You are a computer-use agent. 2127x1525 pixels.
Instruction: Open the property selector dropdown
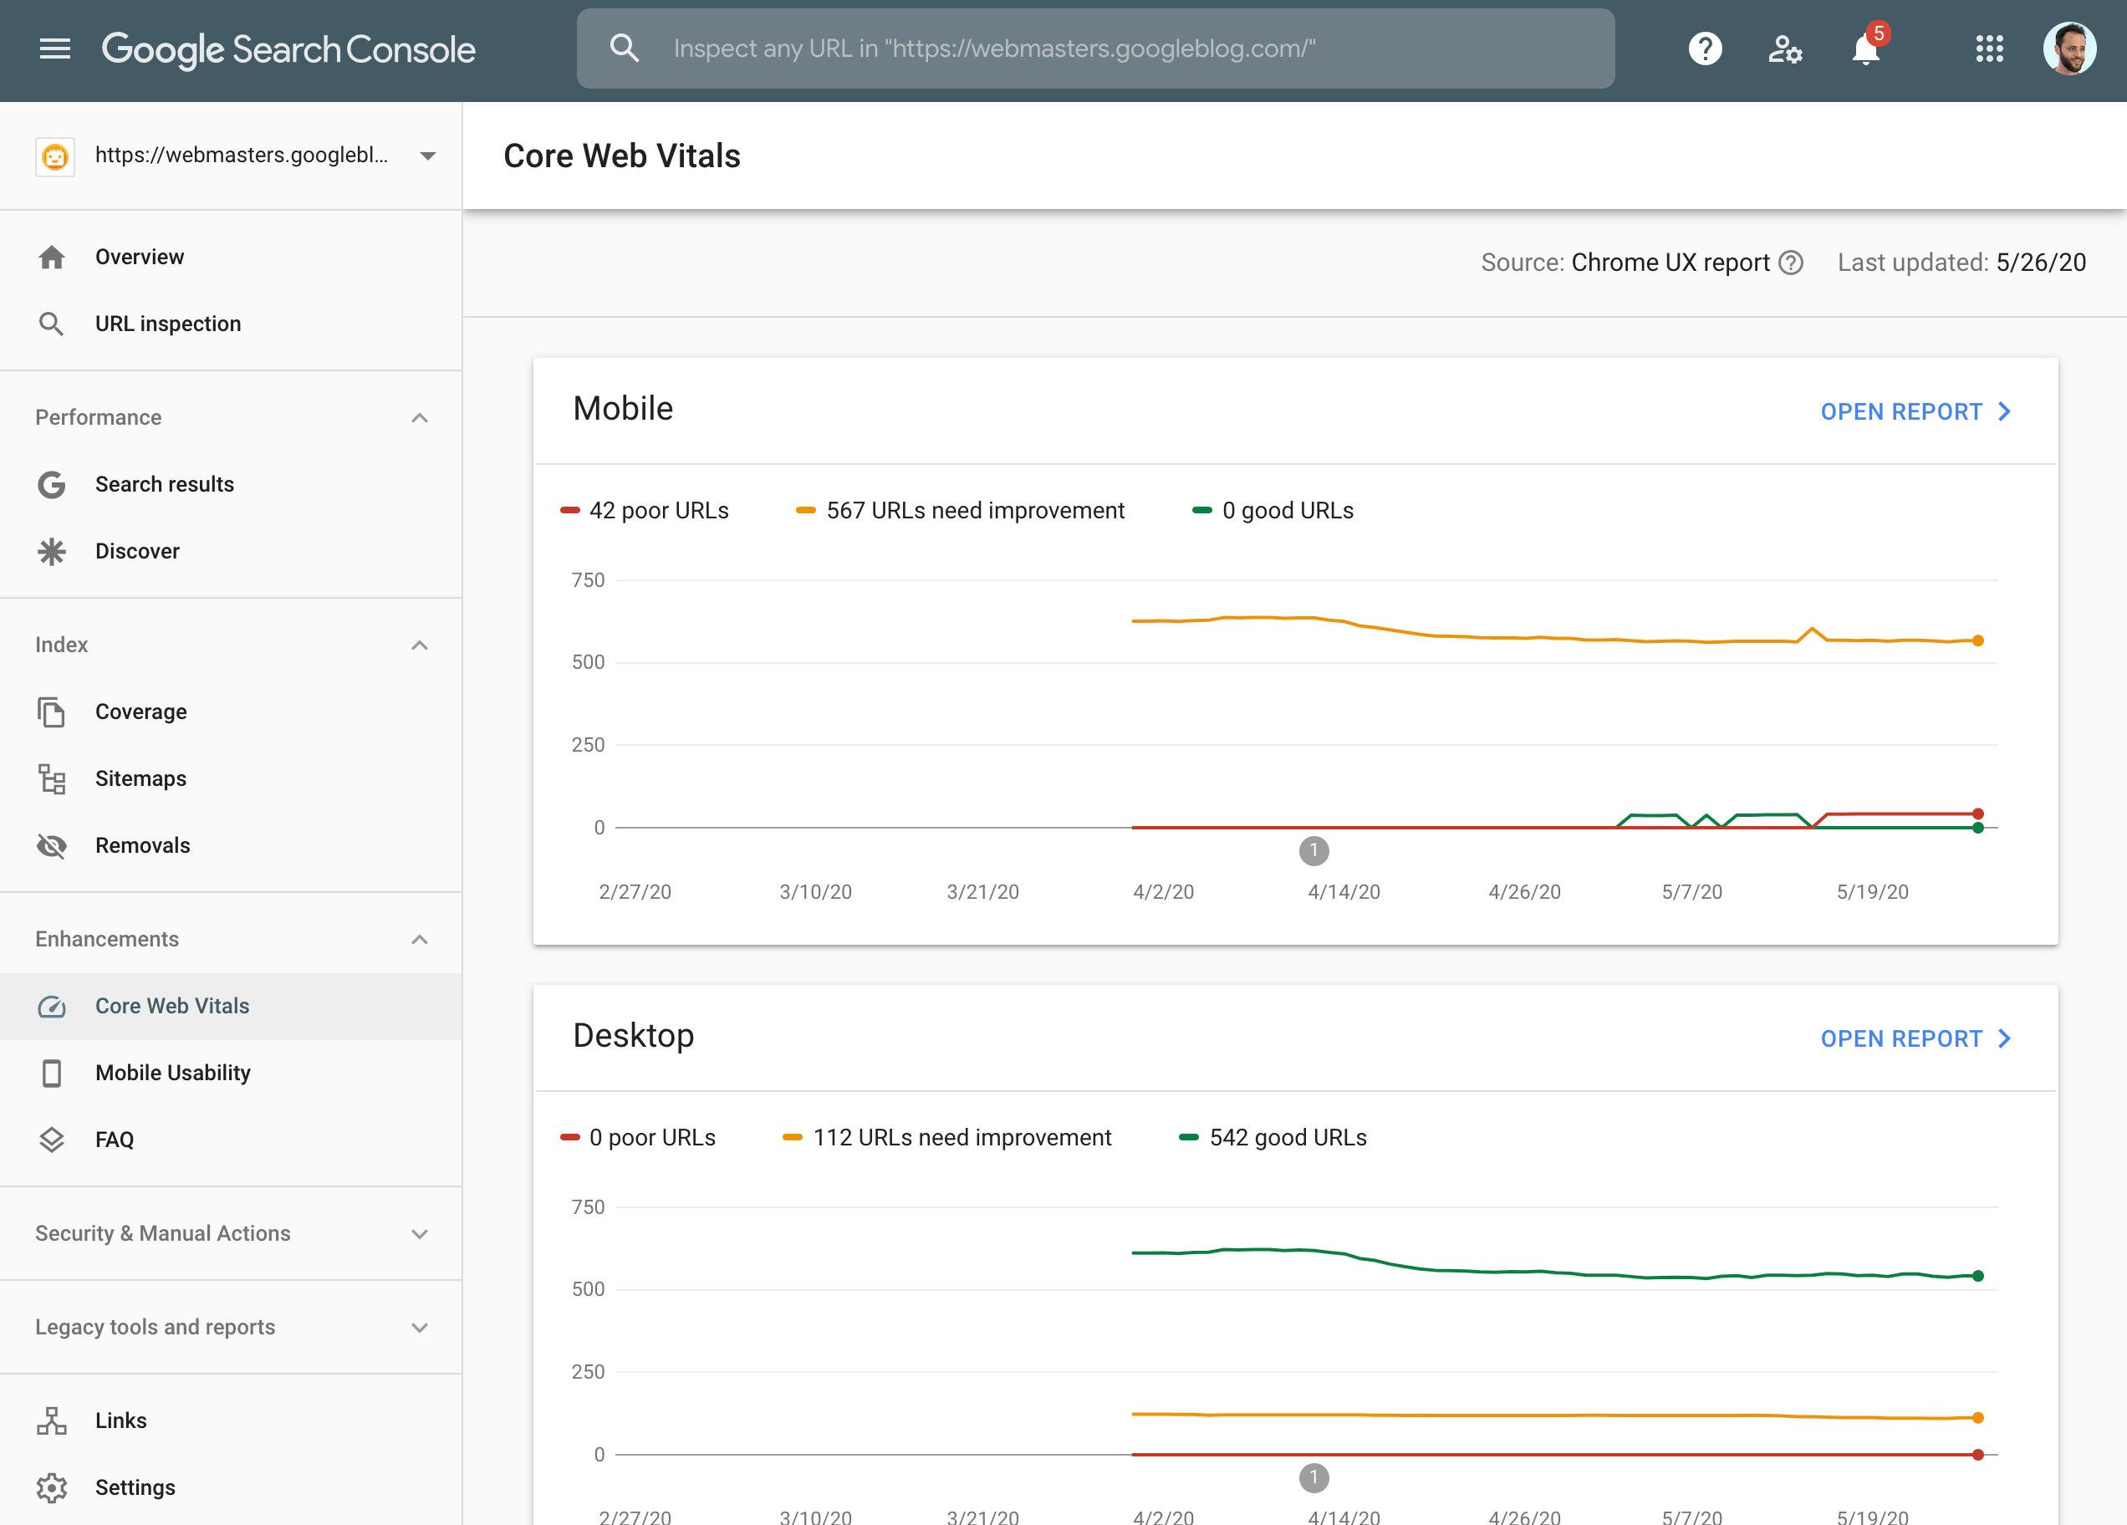point(427,156)
